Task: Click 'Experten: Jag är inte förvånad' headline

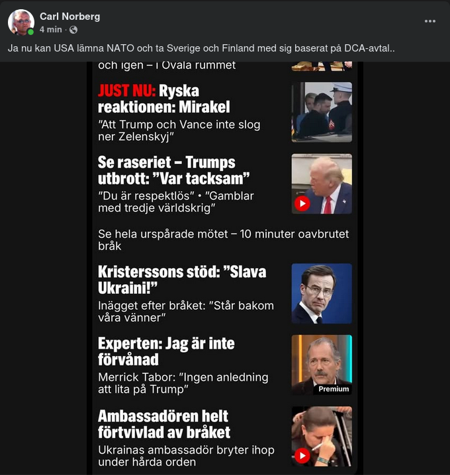Action: point(166,351)
